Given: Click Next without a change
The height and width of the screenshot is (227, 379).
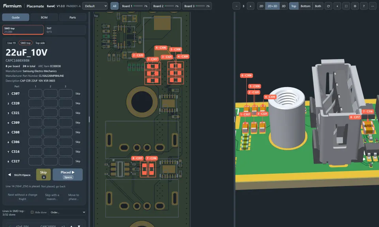Looking at the screenshot, I should 23,197.
